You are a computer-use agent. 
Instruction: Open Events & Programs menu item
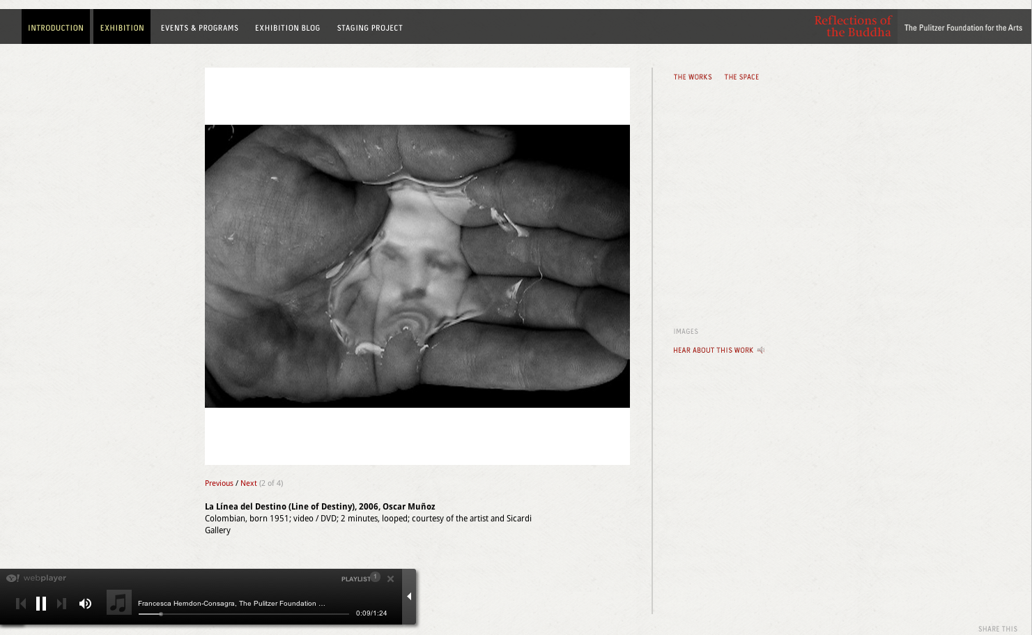199,28
